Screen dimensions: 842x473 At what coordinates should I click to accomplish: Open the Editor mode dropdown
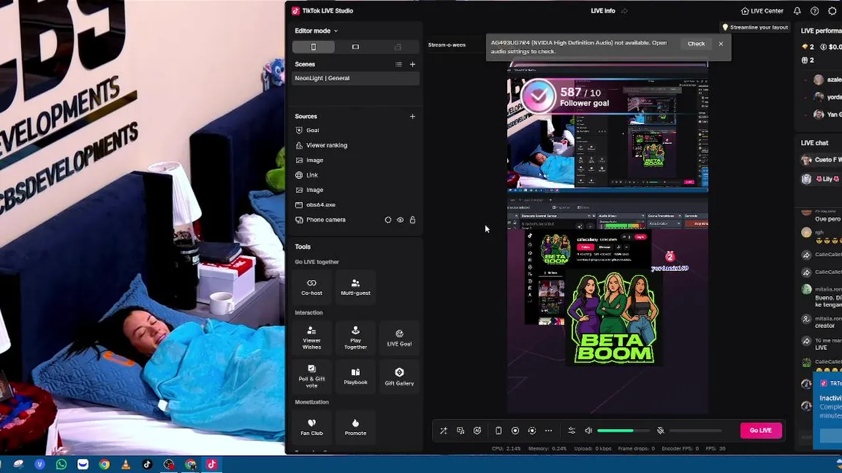pos(316,31)
